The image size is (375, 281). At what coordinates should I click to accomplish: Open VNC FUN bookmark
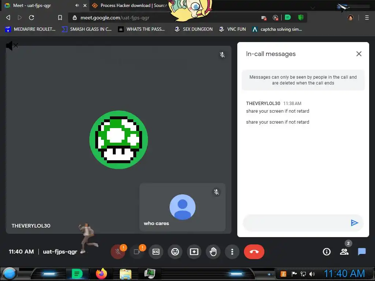pyautogui.click(x=233, y=29)
